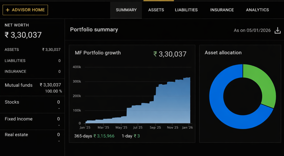This screenshot has height=156, width=284.
Task: Click the plus icon on Advisor Home
Action: pyautogui.click(x=7, y=10)
